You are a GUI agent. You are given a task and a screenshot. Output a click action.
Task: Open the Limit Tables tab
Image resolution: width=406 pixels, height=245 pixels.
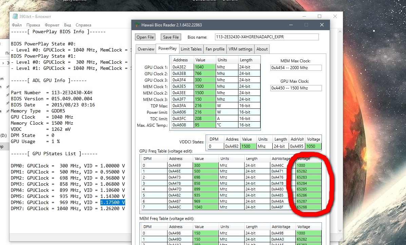tap(191, 49)
